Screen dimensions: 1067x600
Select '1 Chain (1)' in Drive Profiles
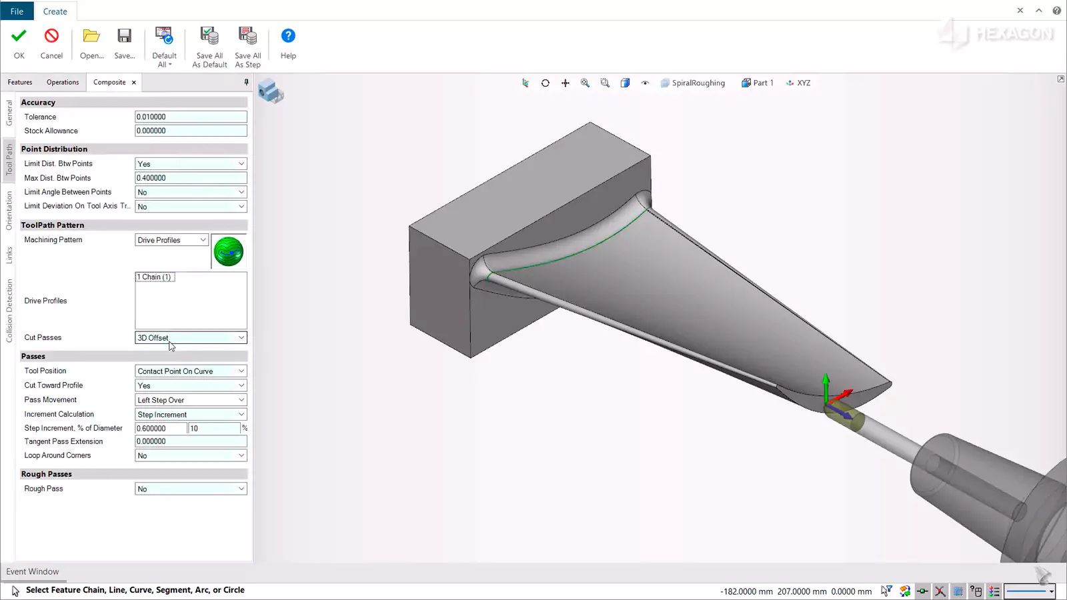click(155, 277)
